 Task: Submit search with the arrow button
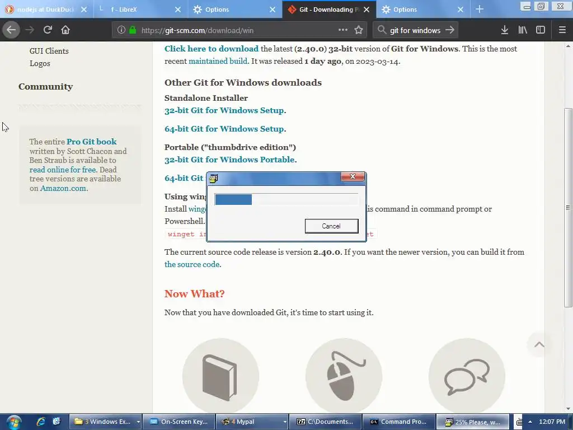point(450,30)
